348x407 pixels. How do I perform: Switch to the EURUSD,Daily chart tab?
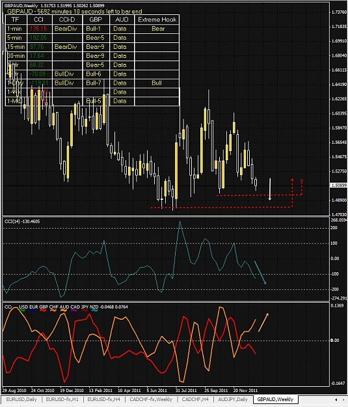(21, 399)
